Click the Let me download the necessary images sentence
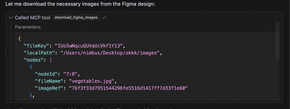The width and height of the screenshot is (290, 109). click(x=80, y=4)
